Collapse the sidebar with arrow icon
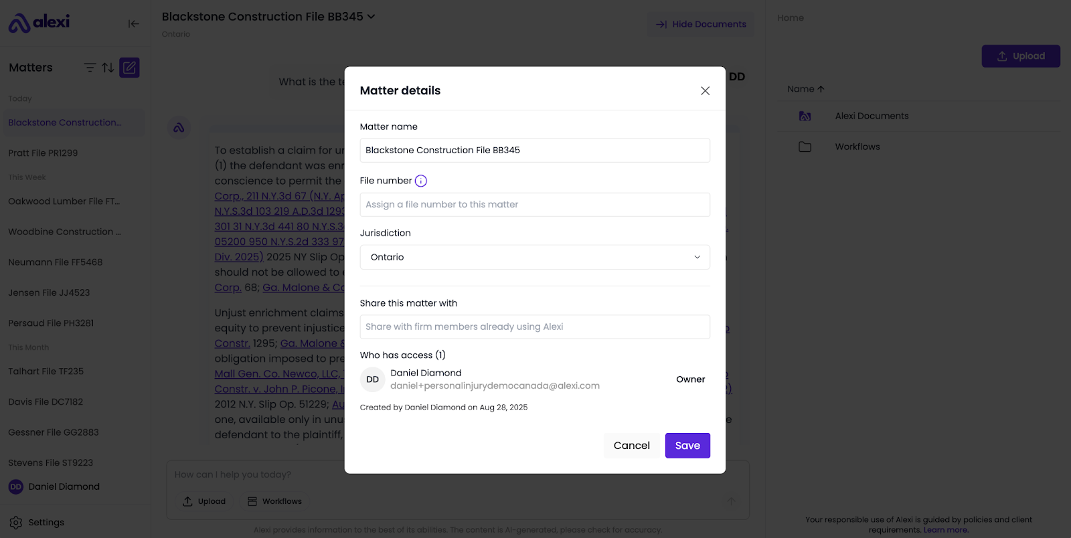 pyautogui.click(x=134, y=23)
